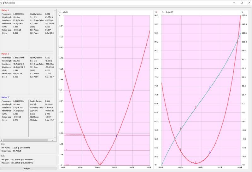Click marker 2 at the VSWR minimum
Viewport: 252px width, 172px height.
[101, 163]
